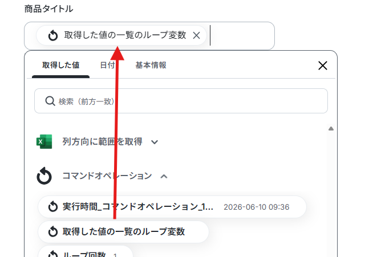Click the magnifying glass search icon
365x257 pixels.
tap(50, 101)
